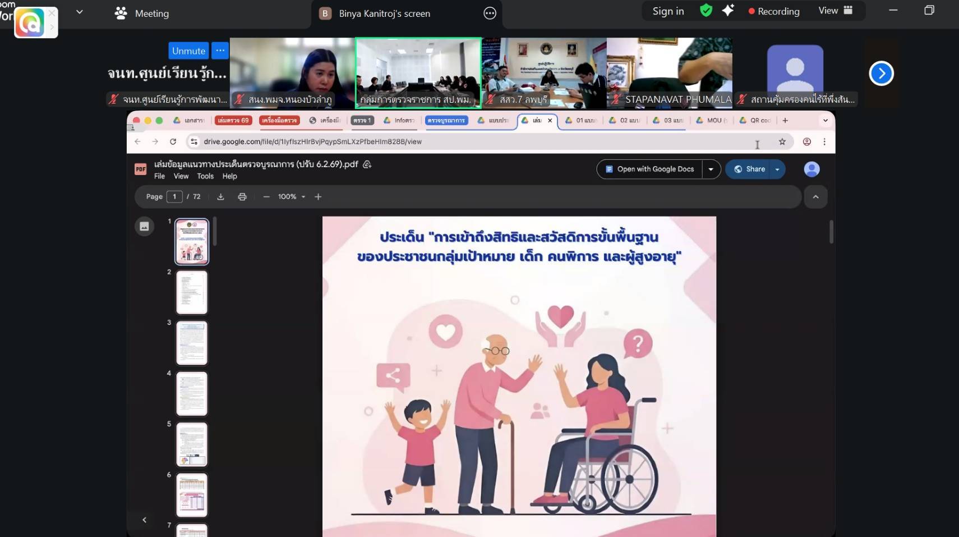Open the Tools menu
959x537 pixels.
click(x=205, y=176)
